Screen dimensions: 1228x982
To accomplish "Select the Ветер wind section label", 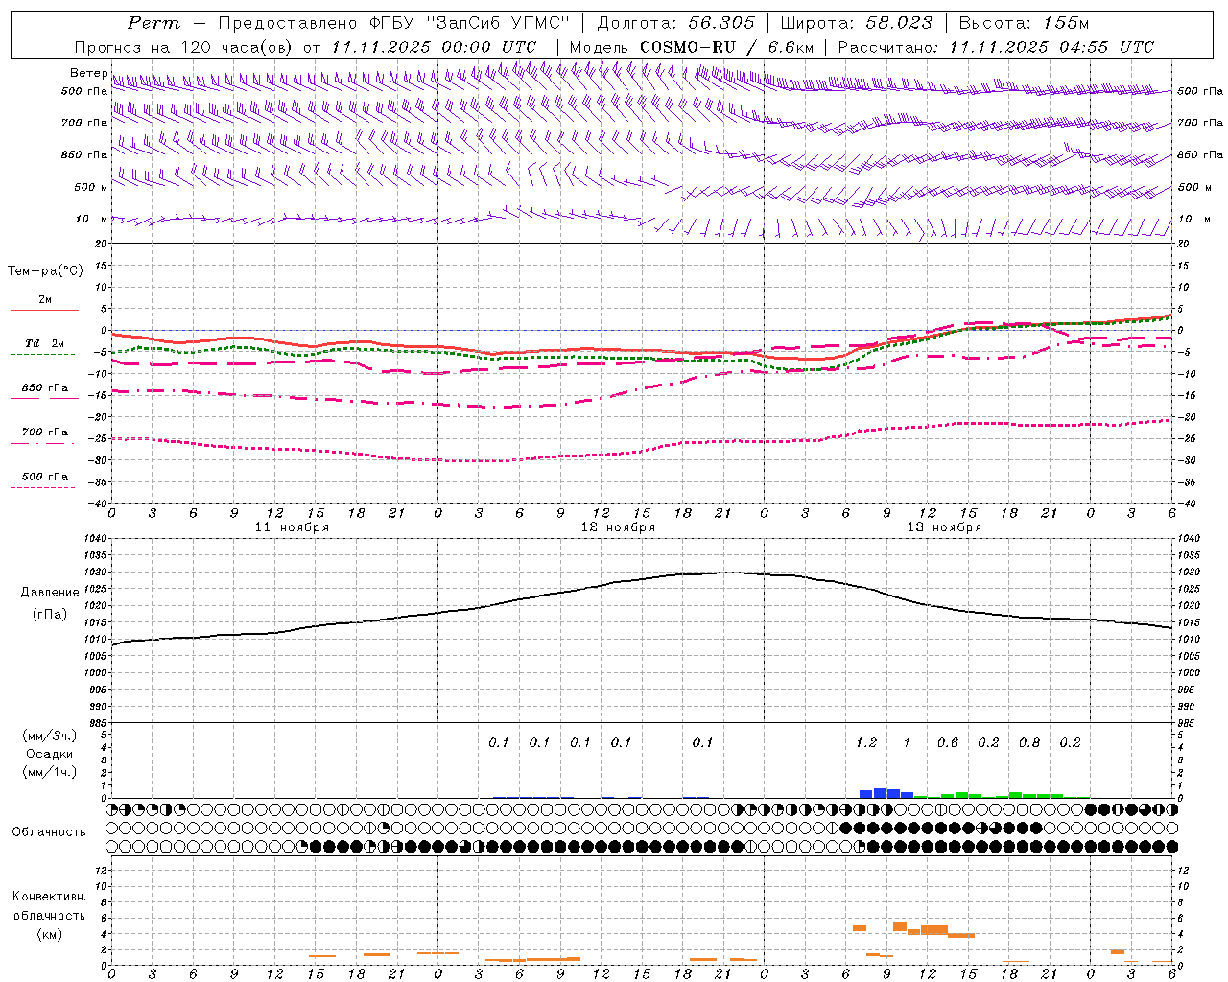I will tap(88, 73).
